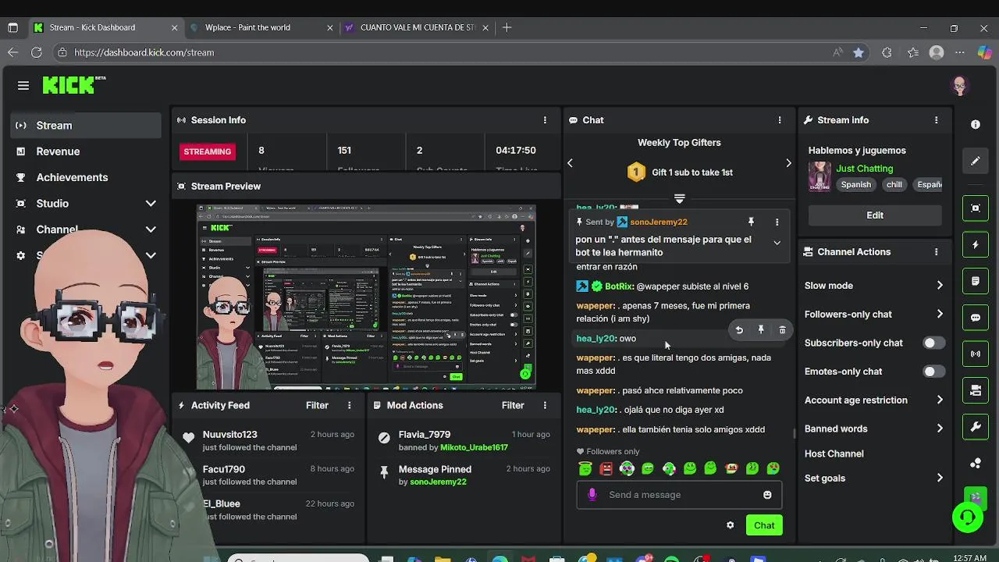999x562 pixels.
Task: Open the three-dot menu of the pinned message
Action: tap(777, 222)
